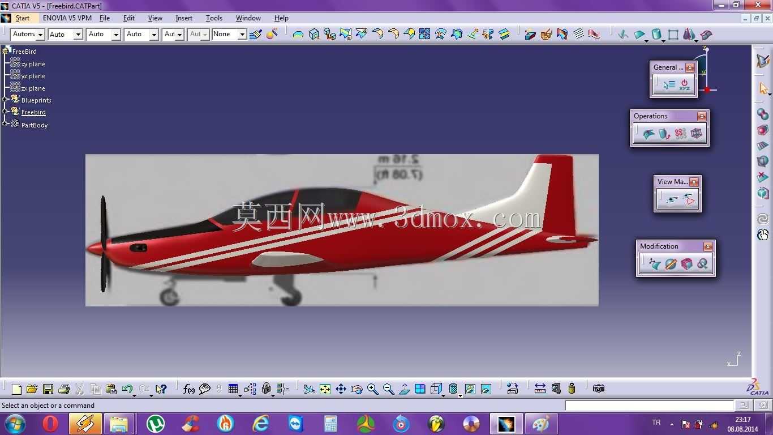This screenshot has width=773, height=435.
Task: Click the What's This help icon
Action: tap(161, 389)
